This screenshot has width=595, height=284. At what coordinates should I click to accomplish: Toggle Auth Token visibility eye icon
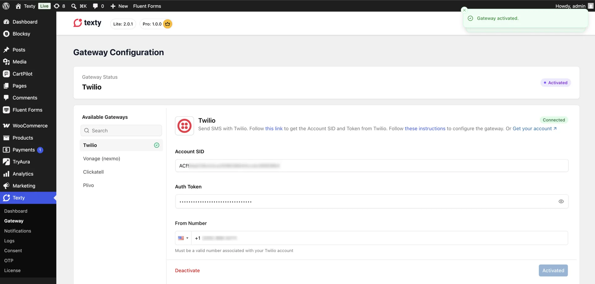pyautogui.click(x=561, y=201)
